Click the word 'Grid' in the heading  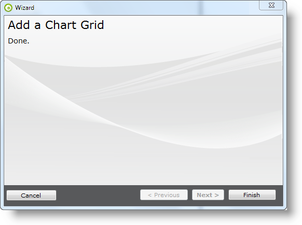pos(92,25)
